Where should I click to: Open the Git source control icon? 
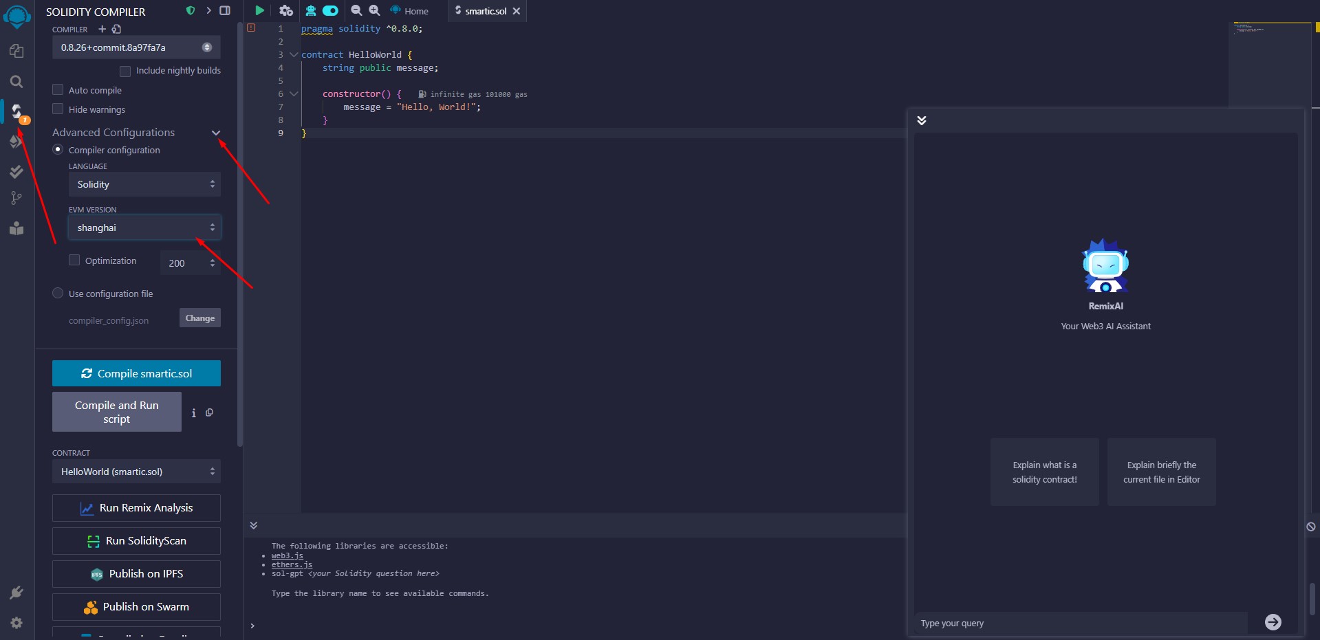click(x=17, y=199)
